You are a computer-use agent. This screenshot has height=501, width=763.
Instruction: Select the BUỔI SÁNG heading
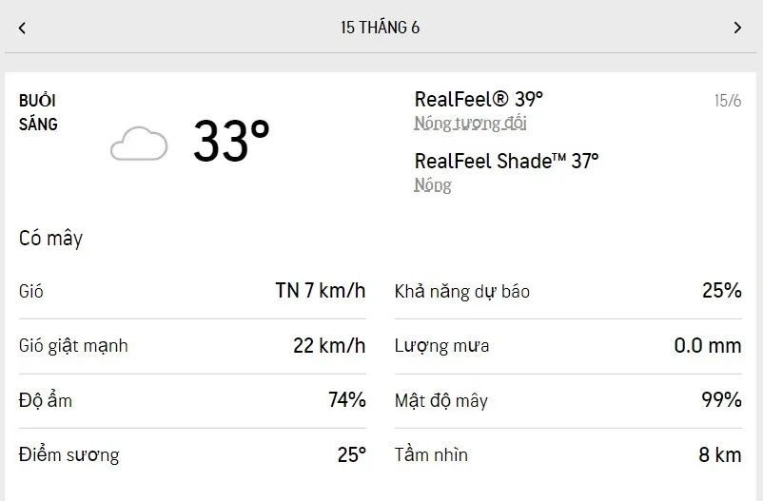coord(39,112)
